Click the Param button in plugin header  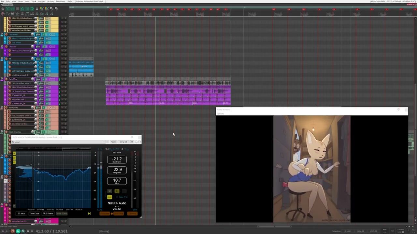point(113,142)
